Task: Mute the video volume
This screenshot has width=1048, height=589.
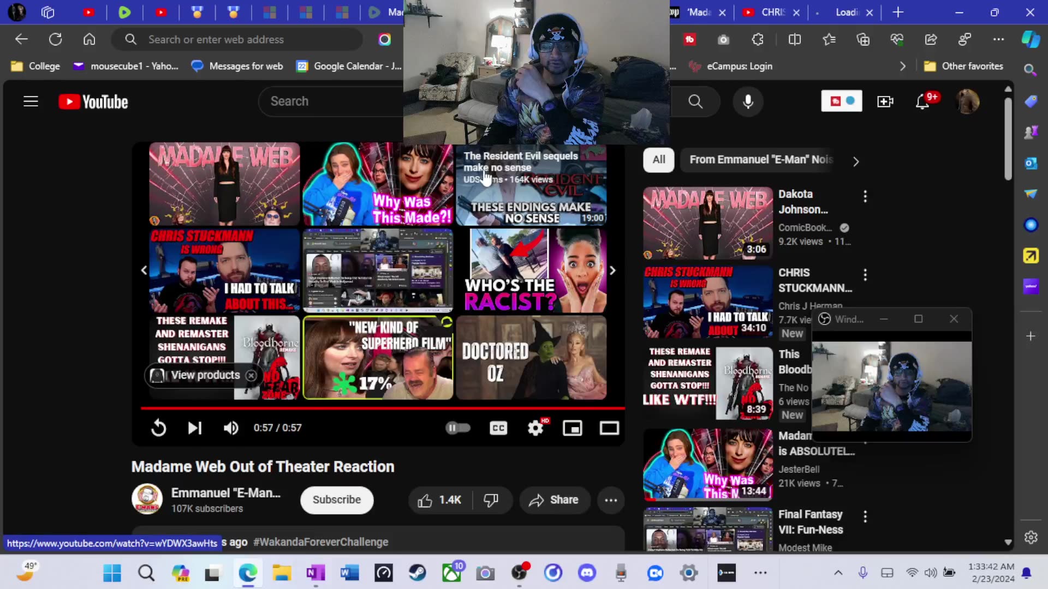Action: [x=231, y=428]
